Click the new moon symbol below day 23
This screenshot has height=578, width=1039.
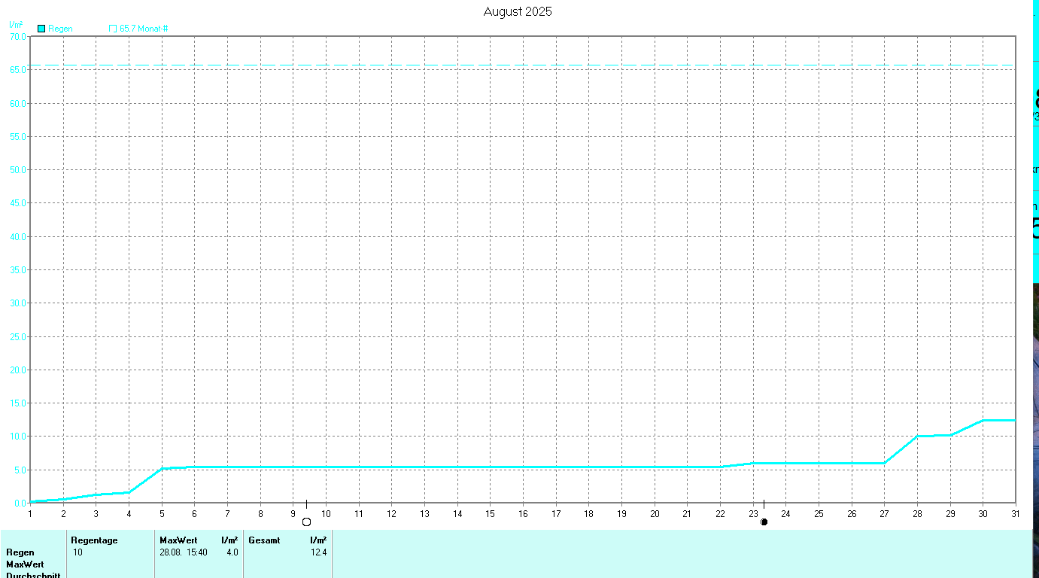pyautogui.click(x=764, y=522)
